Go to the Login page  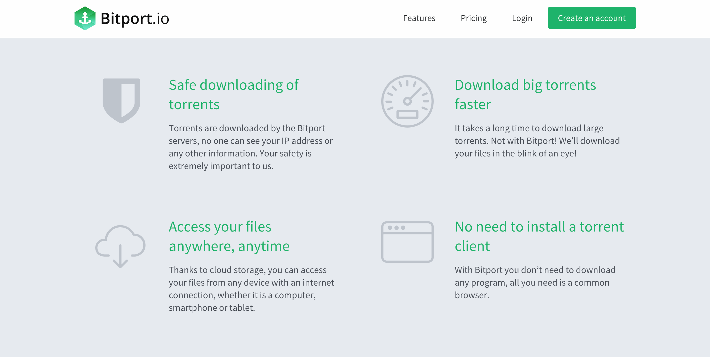(522, 18)
